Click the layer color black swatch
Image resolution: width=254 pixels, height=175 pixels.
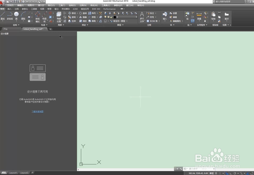tap(115, 17)
